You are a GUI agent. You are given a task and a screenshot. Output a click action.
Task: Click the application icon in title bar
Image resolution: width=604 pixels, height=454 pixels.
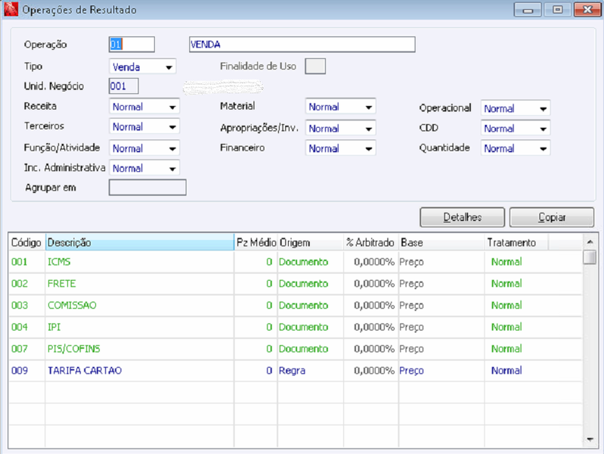pos(11,9)
